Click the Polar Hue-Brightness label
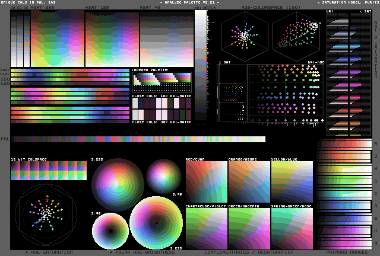380x256 pixels. pyautogui.click(x=142, y=252)
